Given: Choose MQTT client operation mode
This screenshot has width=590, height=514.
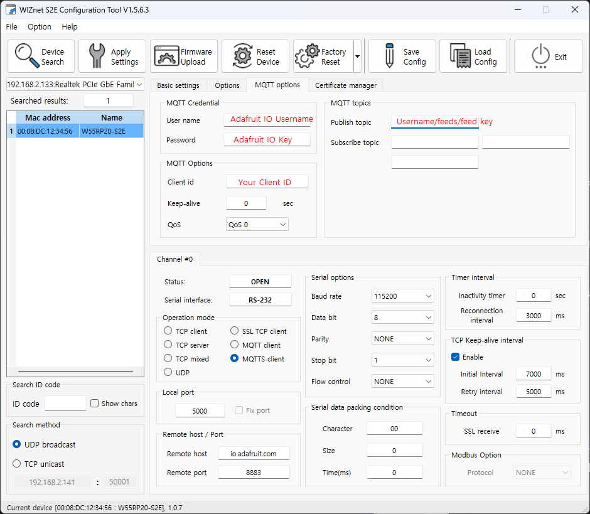Looking at the screenshot, I should (x=234, y=345).
